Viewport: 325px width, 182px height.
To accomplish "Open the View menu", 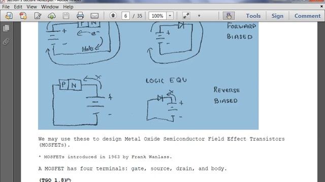I will click(31, 7).
